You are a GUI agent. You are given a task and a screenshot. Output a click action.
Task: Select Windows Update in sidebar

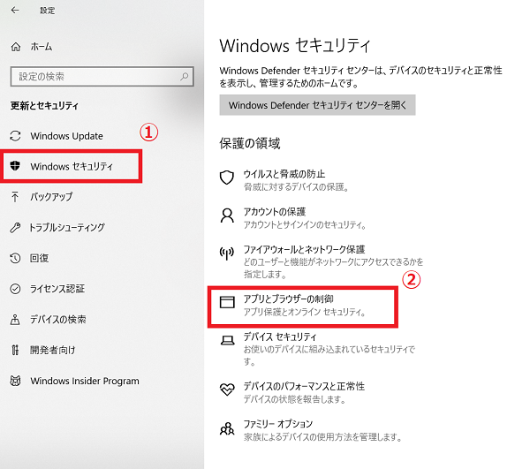tap(67, 136)
